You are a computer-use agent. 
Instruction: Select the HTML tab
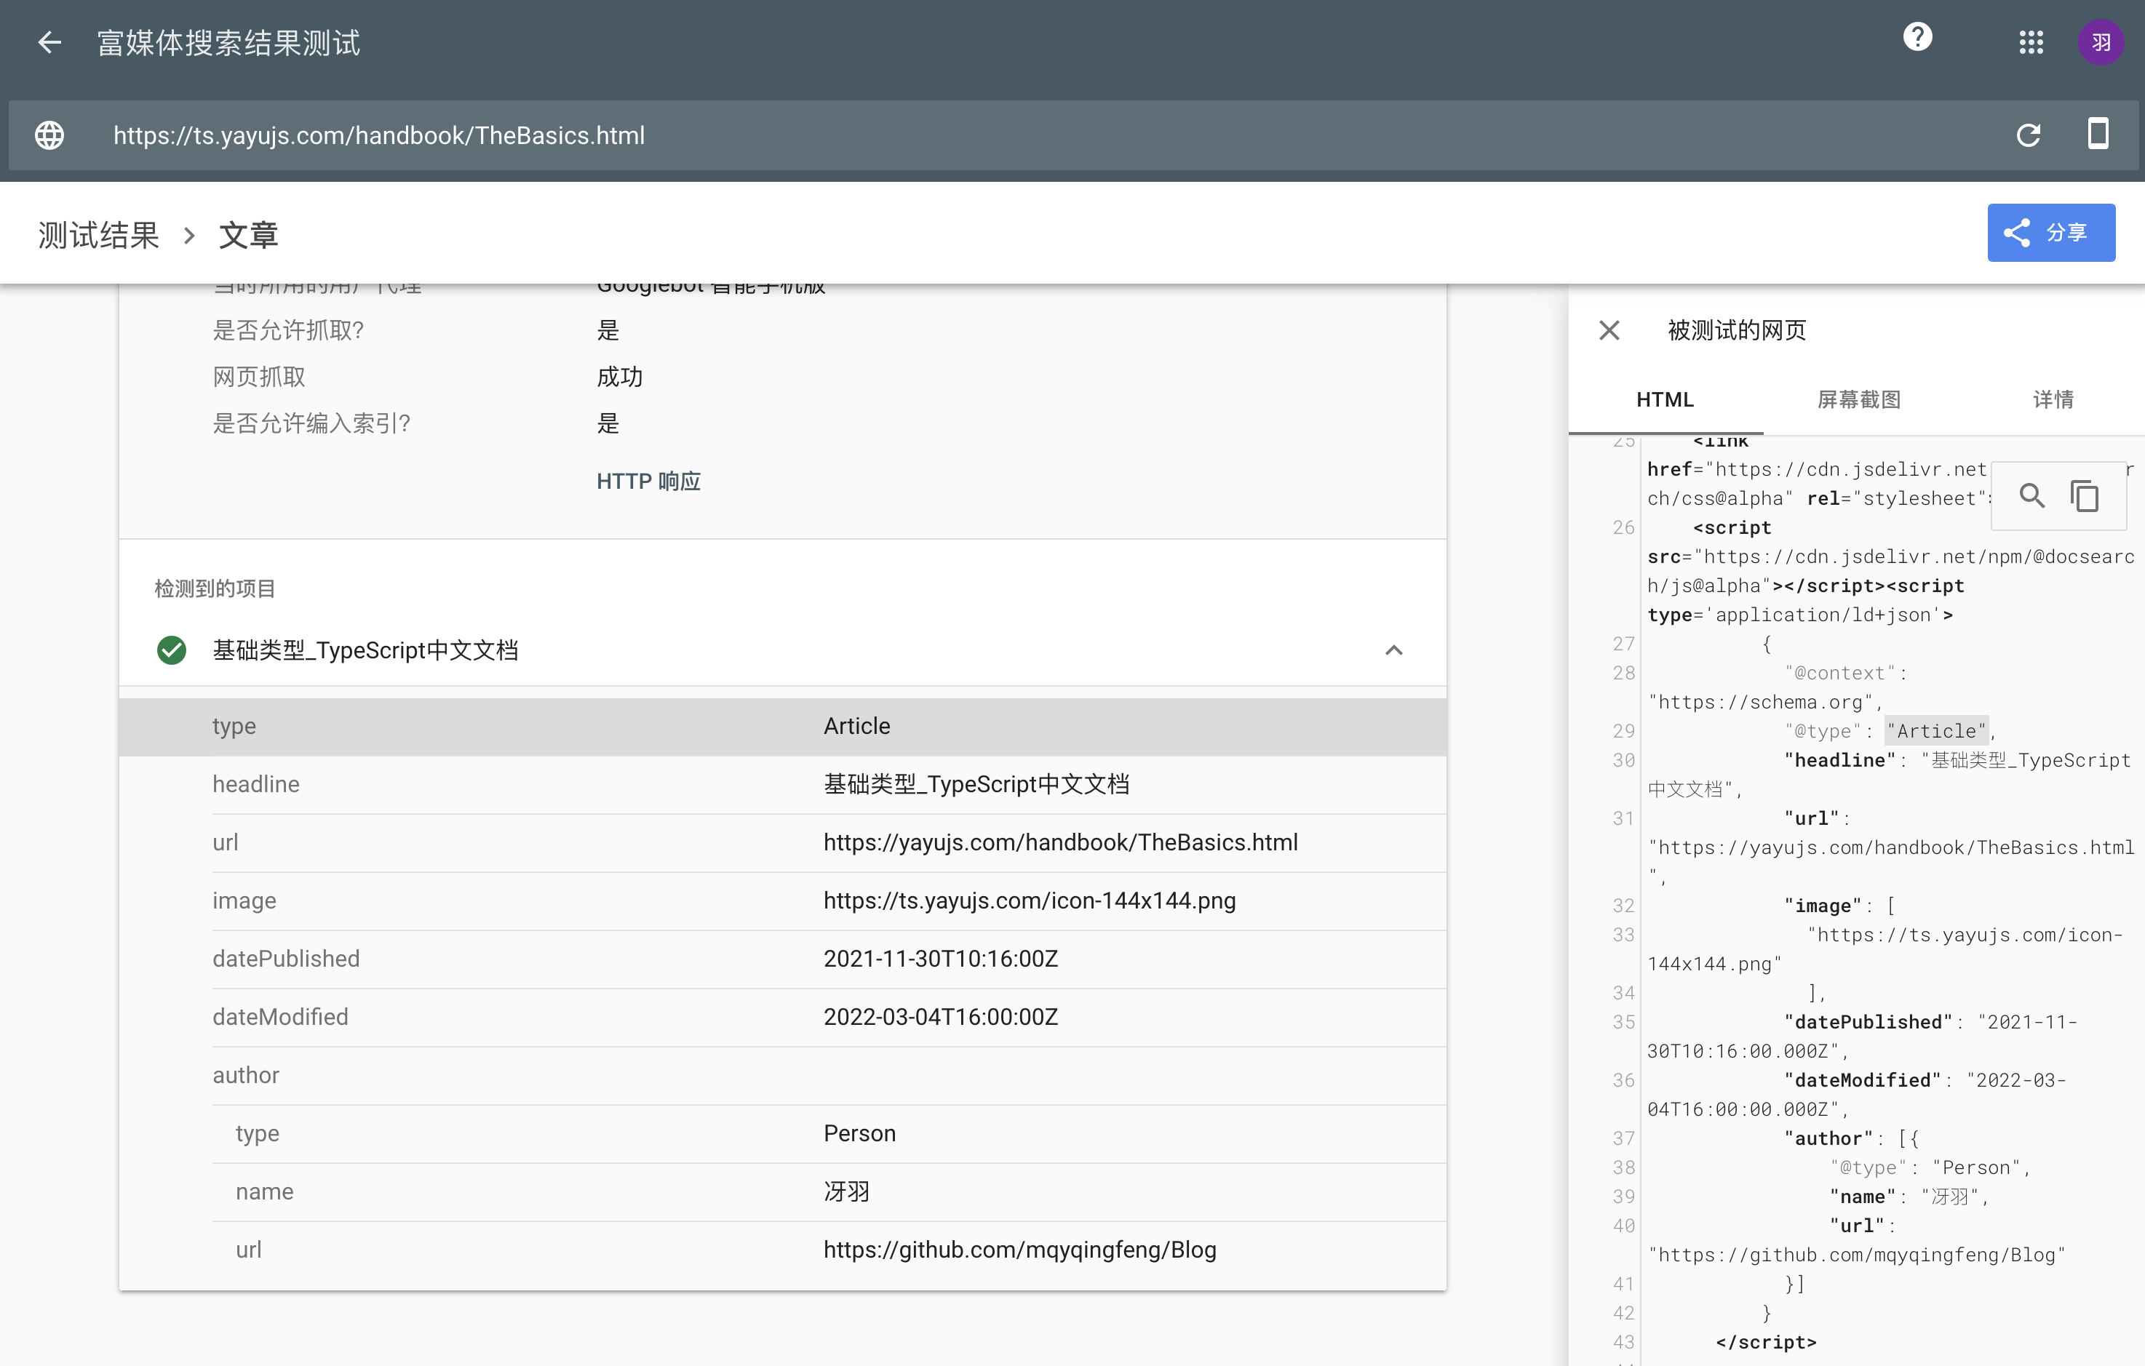[x=1665, y=400]
